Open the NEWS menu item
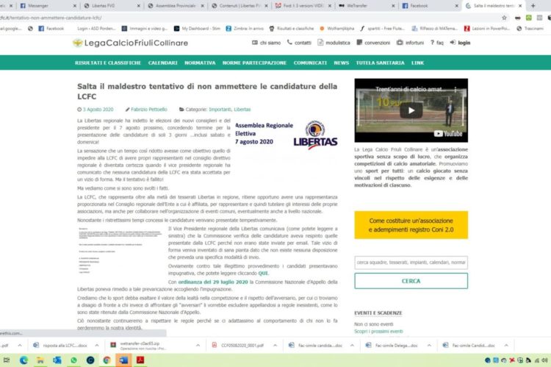The image size is (551, 367). pyautogui.click(x=341, y=63)
